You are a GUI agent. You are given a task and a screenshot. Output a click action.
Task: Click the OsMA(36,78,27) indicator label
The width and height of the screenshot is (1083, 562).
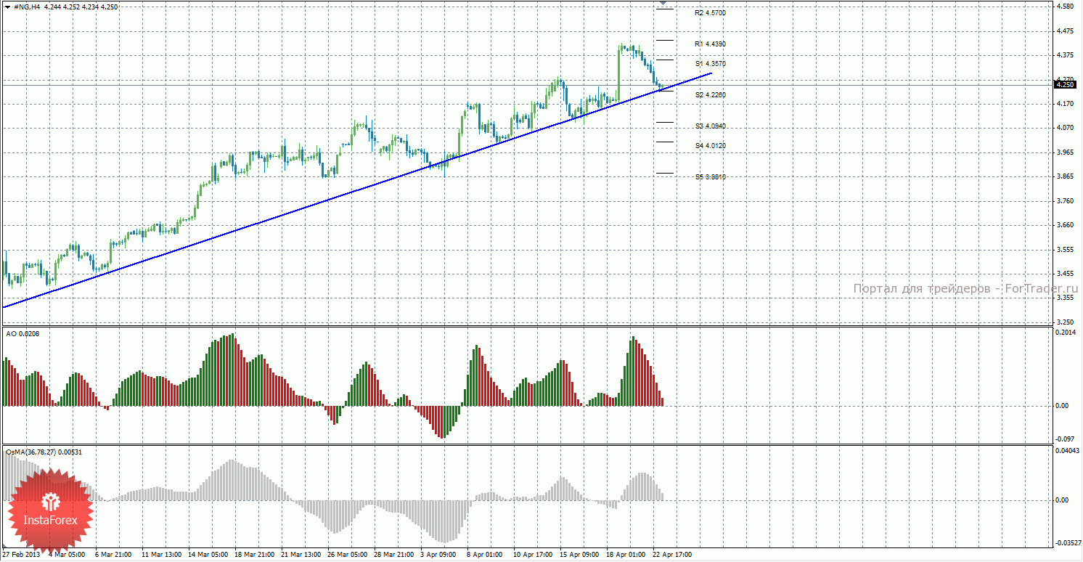44,452
